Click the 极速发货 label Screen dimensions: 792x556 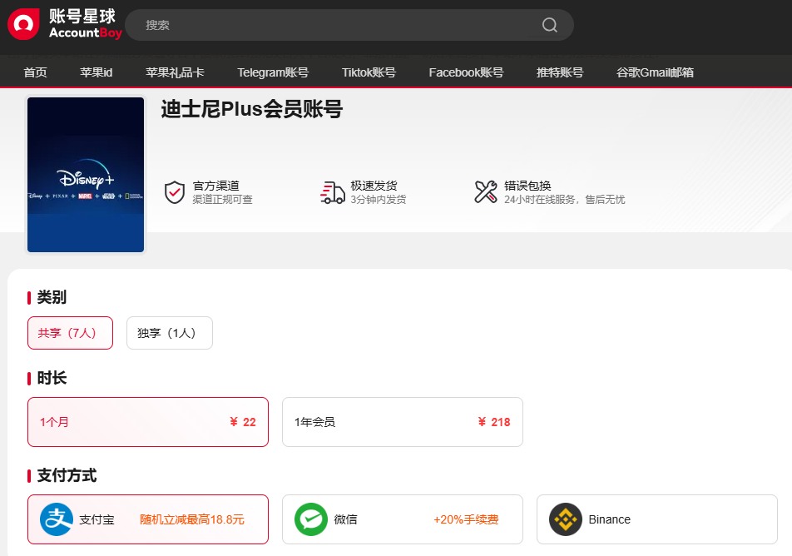pyautogui.click(x=374, y=186)
